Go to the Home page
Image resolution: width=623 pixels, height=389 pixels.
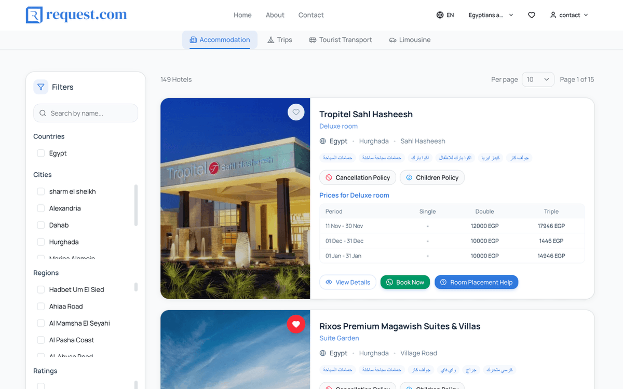[242, 15]
